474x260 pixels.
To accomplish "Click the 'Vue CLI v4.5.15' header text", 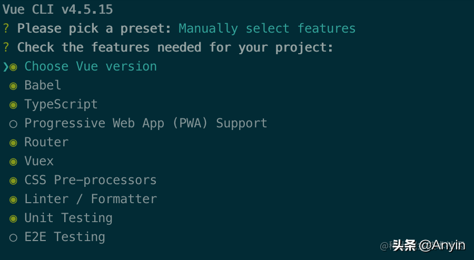I will [58, 9].
